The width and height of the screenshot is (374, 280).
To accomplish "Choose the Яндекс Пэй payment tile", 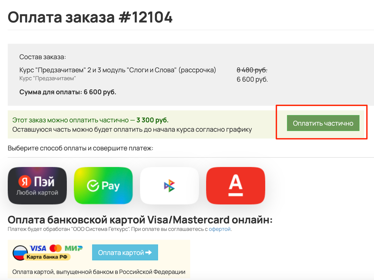I will (x=37, y=186).
